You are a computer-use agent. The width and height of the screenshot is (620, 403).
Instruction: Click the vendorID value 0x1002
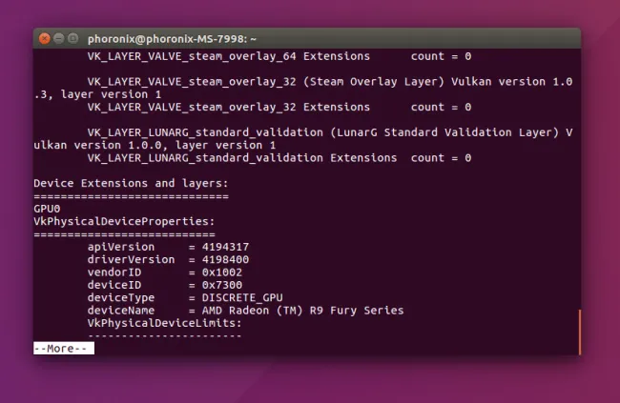(x=222, y=272)
